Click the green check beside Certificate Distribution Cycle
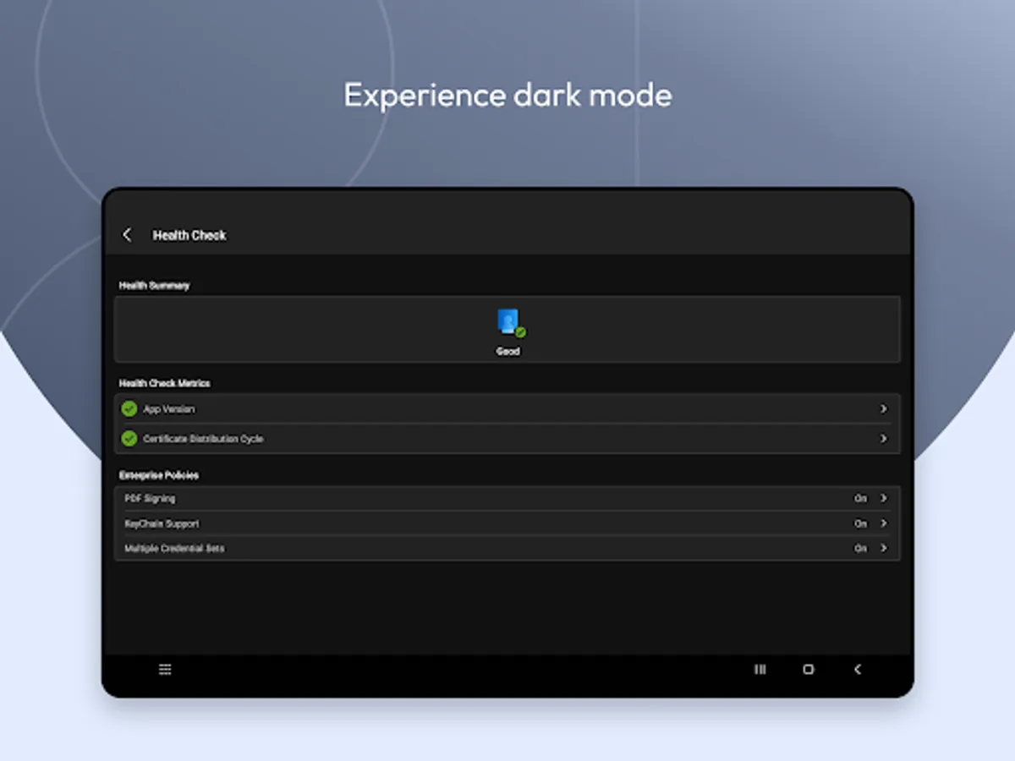This screenshot has width=1015, height=761. (x=129, y=439)
